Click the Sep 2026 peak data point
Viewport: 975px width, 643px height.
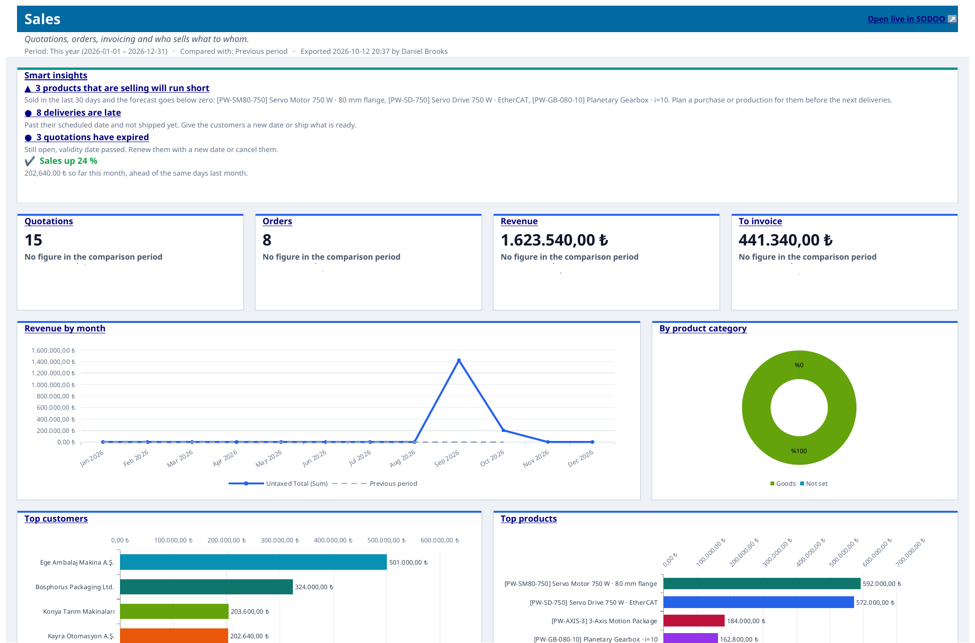[x=459, y=360]
